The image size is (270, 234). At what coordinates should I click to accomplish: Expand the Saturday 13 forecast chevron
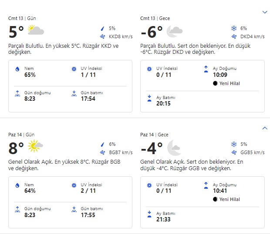tap(265, 12)
